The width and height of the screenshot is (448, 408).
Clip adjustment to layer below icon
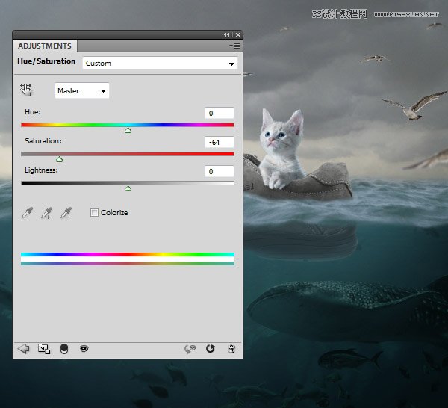tap(63, 348)
